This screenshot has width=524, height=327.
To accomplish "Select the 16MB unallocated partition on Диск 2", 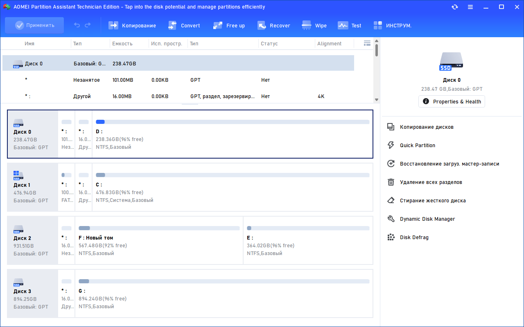I will point(66,240).
